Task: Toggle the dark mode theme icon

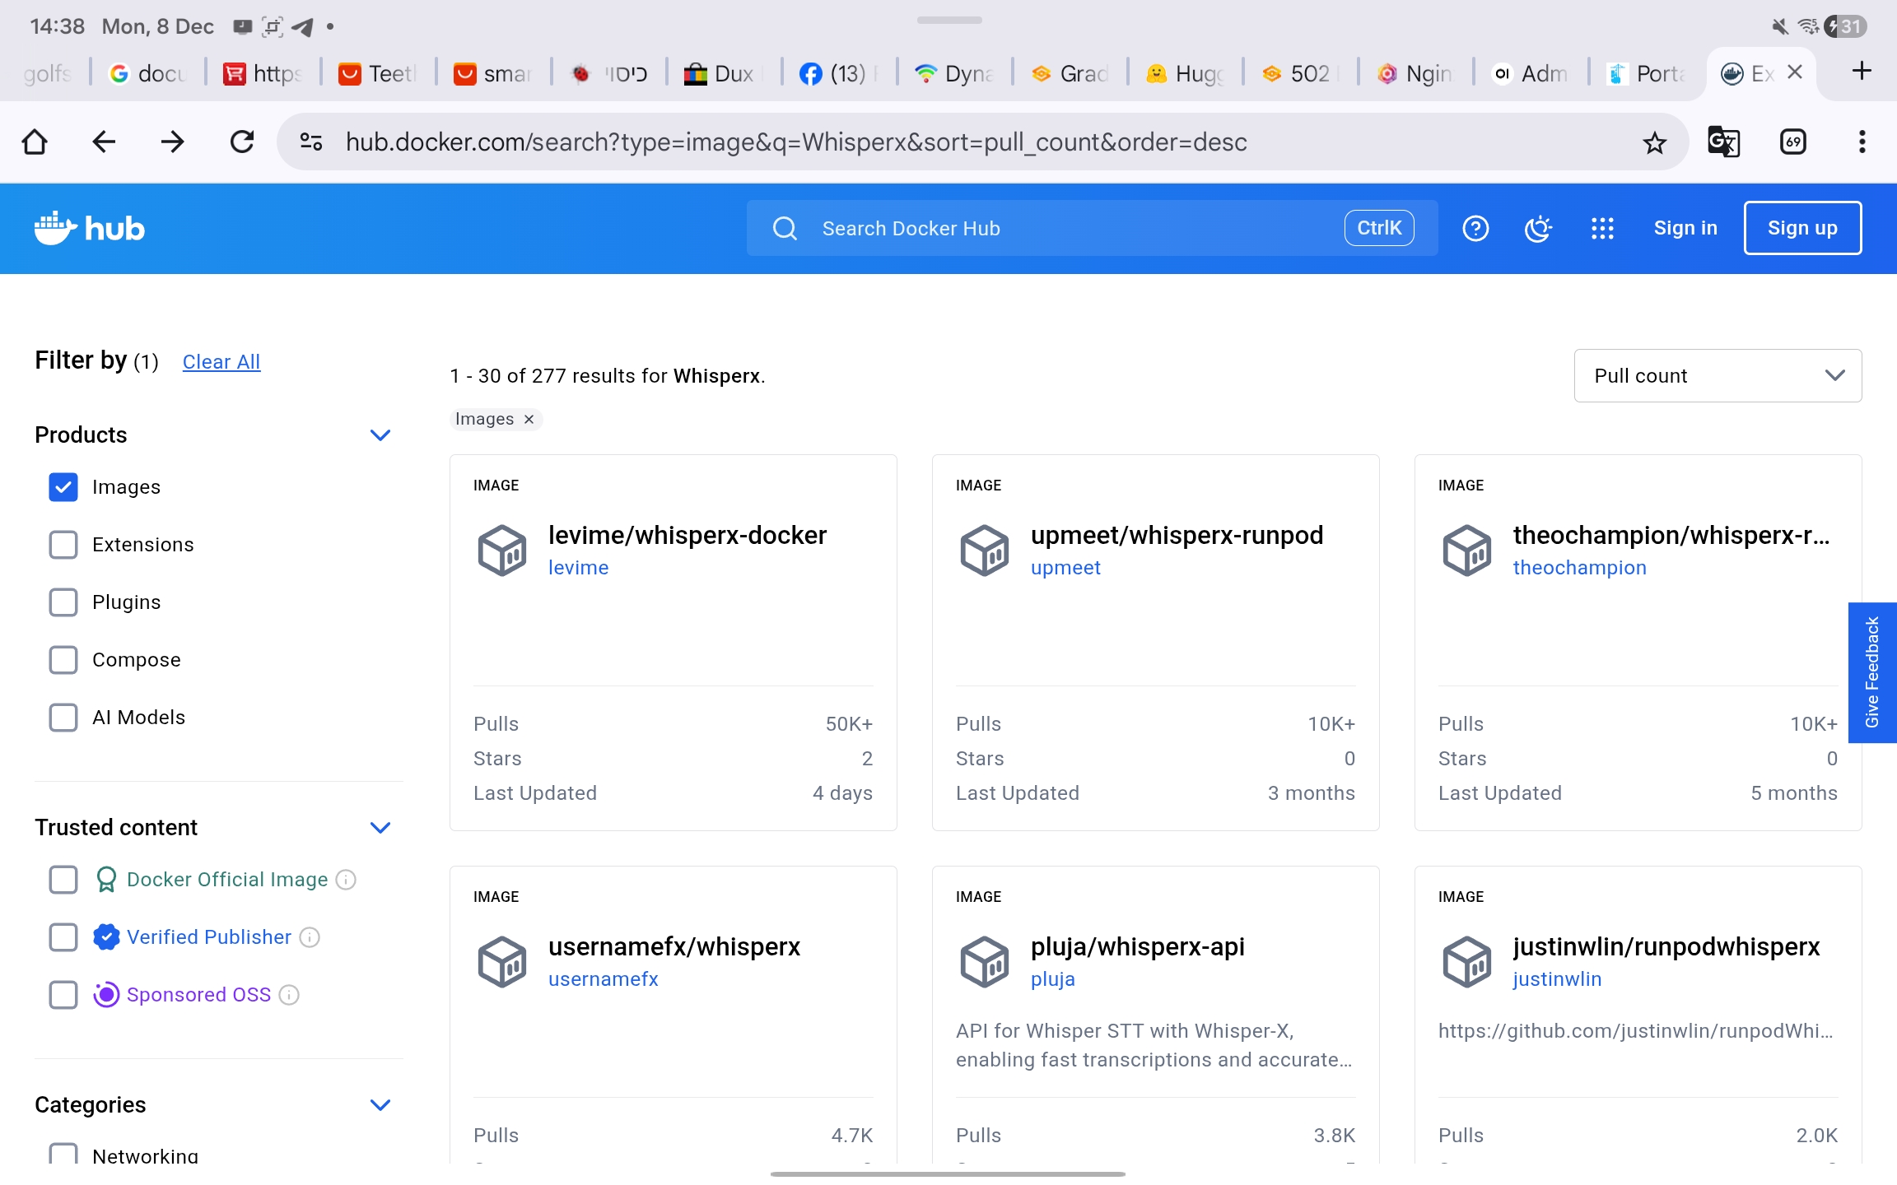Action: pyautogui.click(x=1537, y=228)
